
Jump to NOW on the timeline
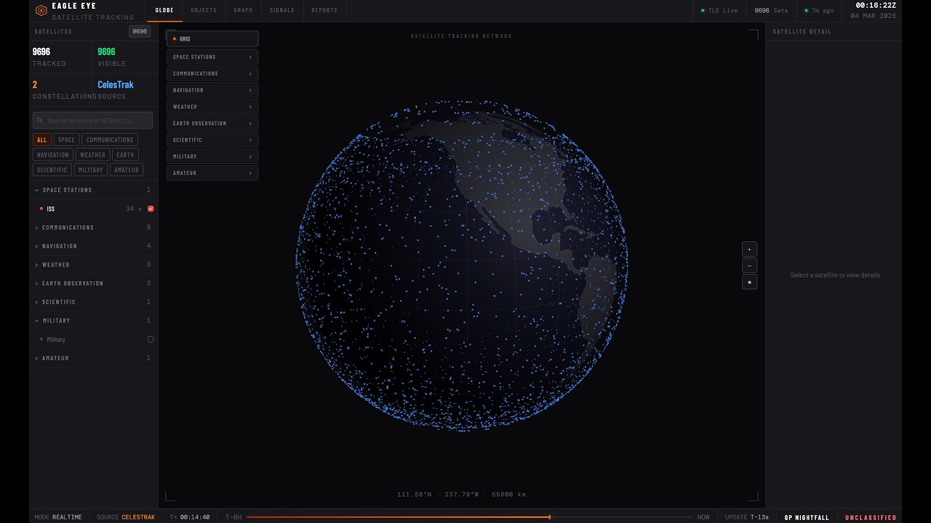(x=703, y=517)
